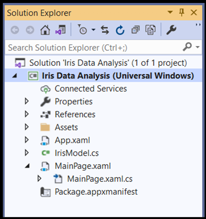Click the Properties wrench icon in tree
Viewport: 206px width, 219px height.
(46, 101)
